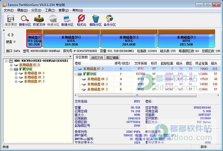Select 本地磁盘 (D:) row in table
The image size is (223, 151).
click(x=147, y=79)
